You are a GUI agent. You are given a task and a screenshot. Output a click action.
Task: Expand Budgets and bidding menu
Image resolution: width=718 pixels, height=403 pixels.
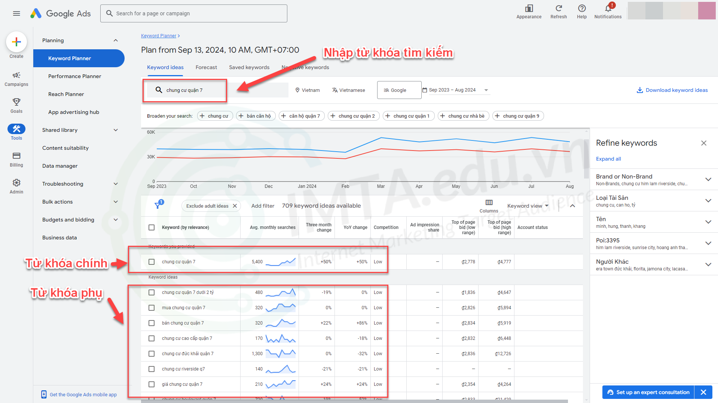116,220
